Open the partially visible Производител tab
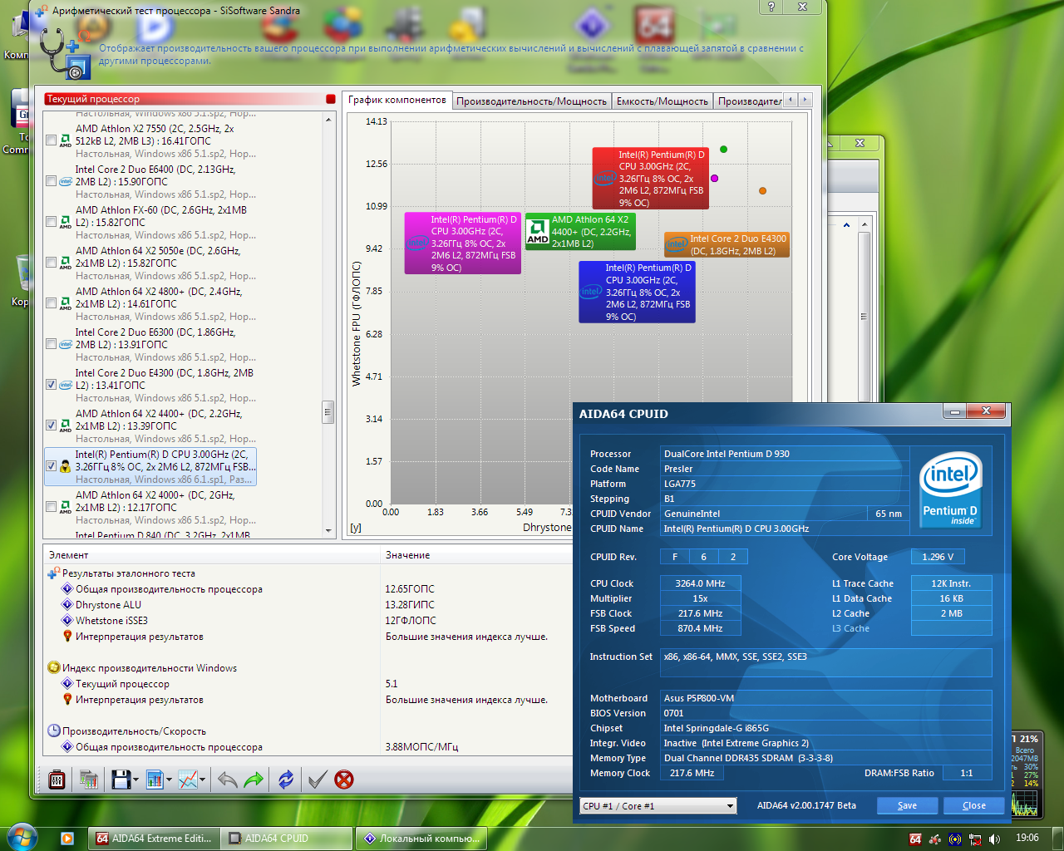The width and height of the screenshot is (1064, 851). 749,101
